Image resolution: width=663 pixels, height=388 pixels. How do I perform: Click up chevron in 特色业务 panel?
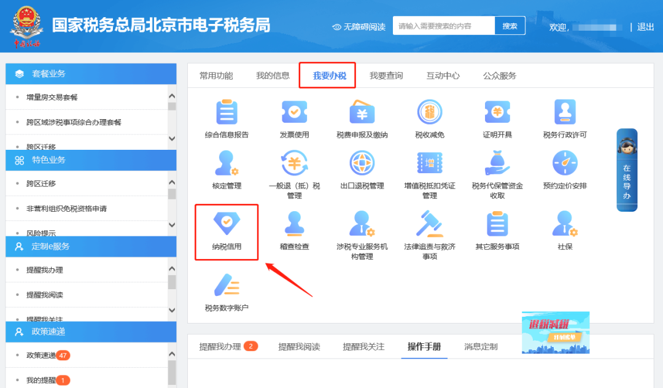172,182
